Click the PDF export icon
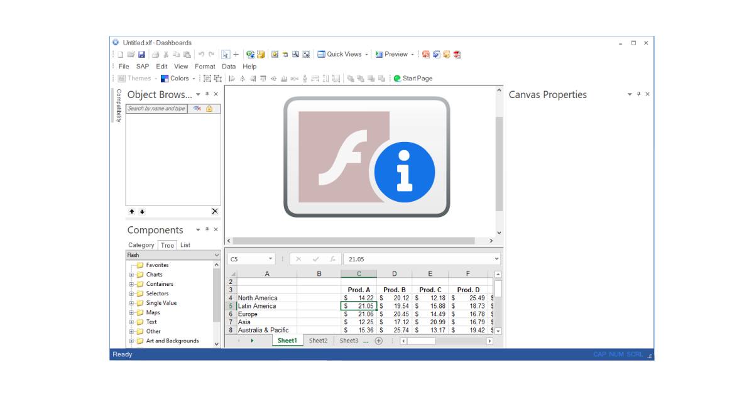The image size is (754, 394). click(457, 54)
